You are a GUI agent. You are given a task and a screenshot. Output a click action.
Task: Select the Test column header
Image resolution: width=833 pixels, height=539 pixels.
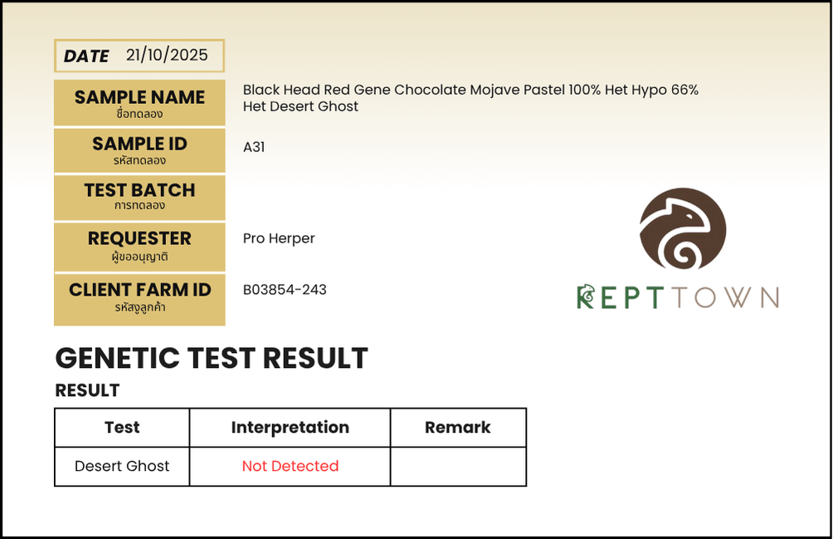(x=122, y=428)
